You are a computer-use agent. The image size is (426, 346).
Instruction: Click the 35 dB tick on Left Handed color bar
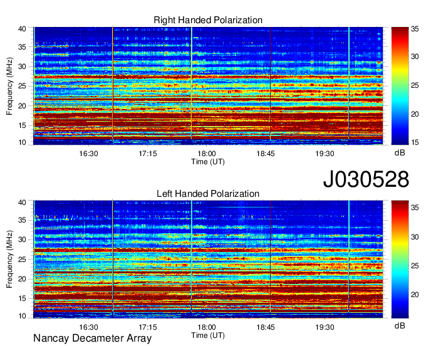click(x=415, y=208)
